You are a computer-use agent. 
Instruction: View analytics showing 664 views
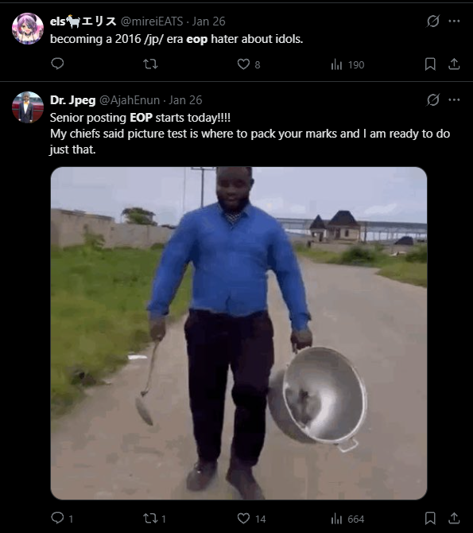347,519
